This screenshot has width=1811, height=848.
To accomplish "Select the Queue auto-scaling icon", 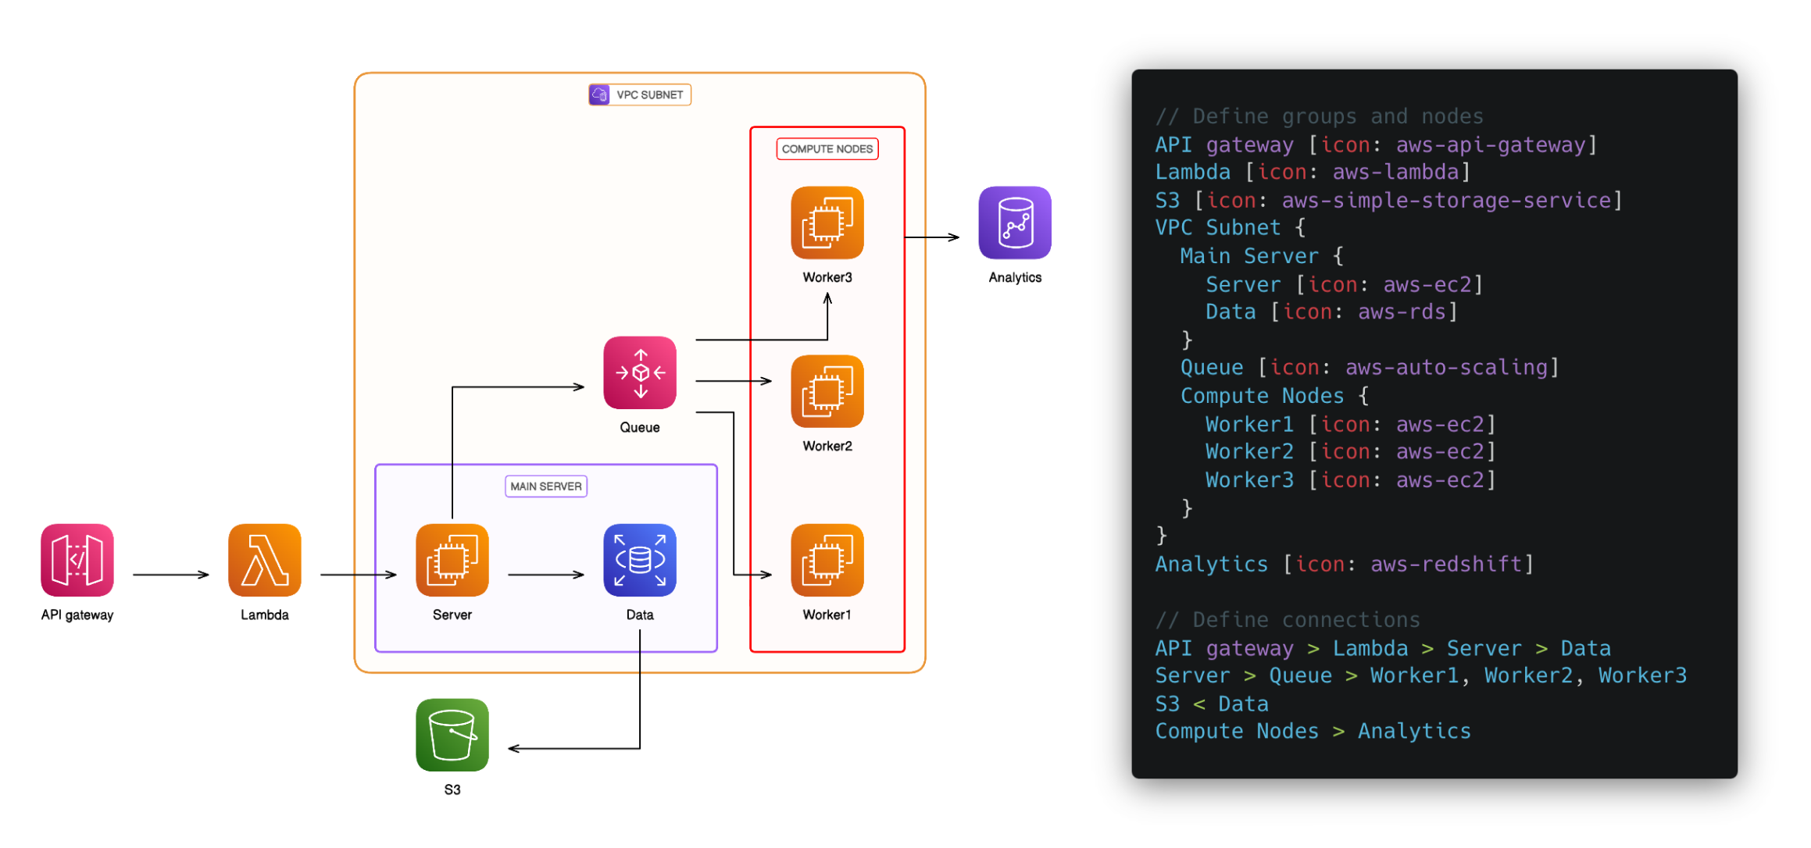I will [x=639, y=372].
